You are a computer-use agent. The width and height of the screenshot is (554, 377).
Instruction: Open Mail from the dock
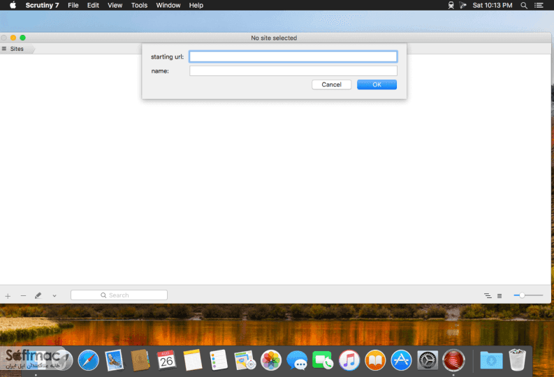[114, 360]
